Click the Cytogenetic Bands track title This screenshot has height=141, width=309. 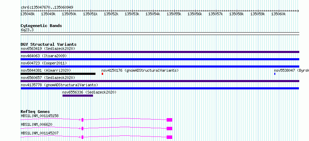pyautogui.click(x=41, y=26)
